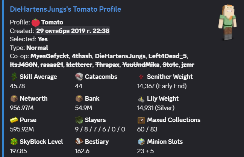This screenshot has height=157, width=244.
Task: Click the Senither Weight value 14,367
Action: [145, 86]
